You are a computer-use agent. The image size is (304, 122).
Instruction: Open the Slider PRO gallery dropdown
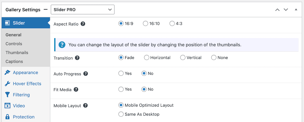pos(83,10)
